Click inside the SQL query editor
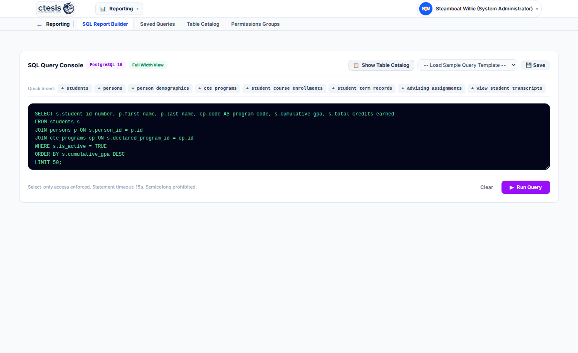The height and width of the screenshot is (353, 578). point(289,137)
